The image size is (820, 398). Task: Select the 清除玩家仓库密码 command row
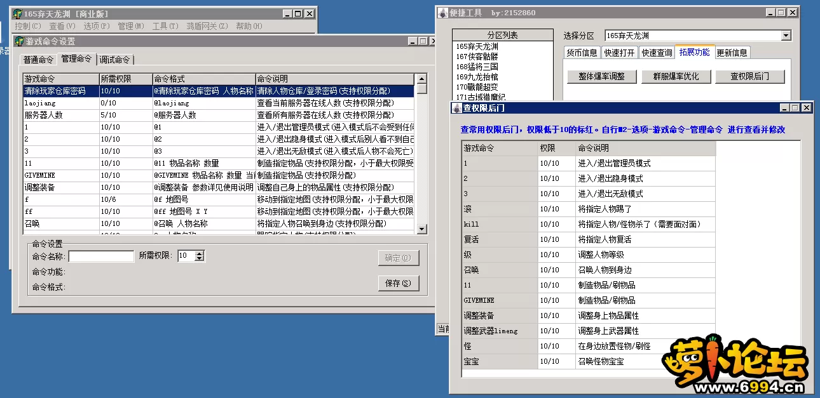pyautogui.click(x=219, y=91)
